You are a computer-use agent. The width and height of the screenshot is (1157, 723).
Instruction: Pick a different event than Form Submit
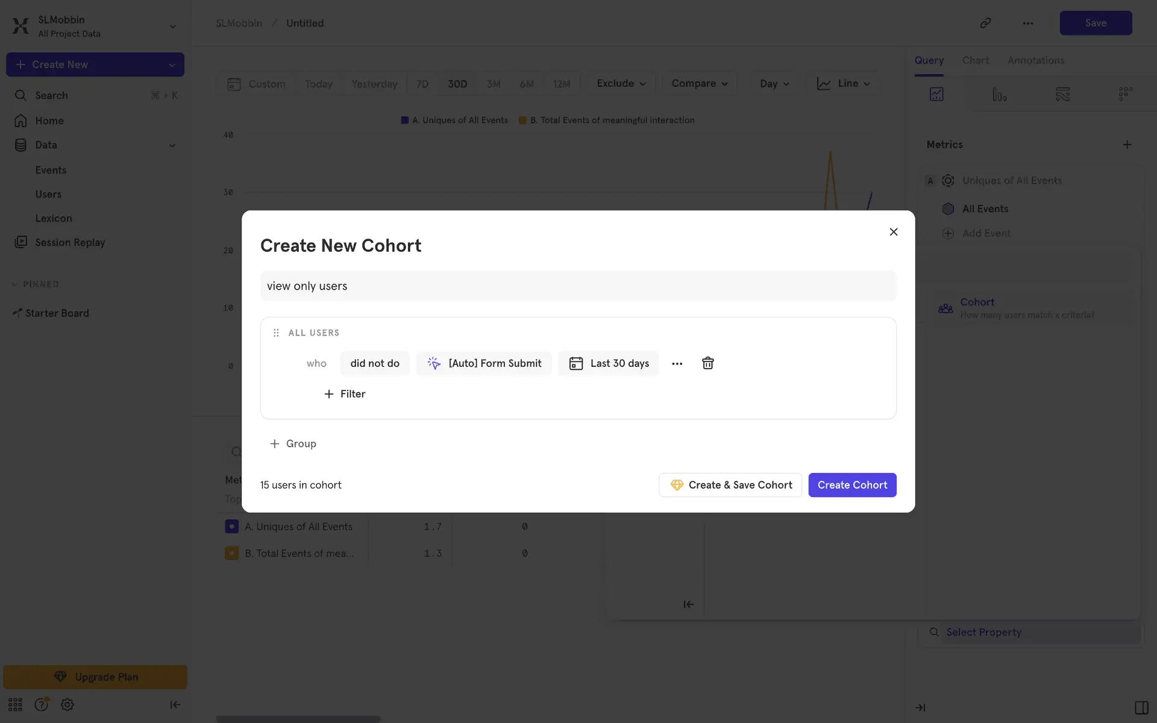tap(483, 363)
